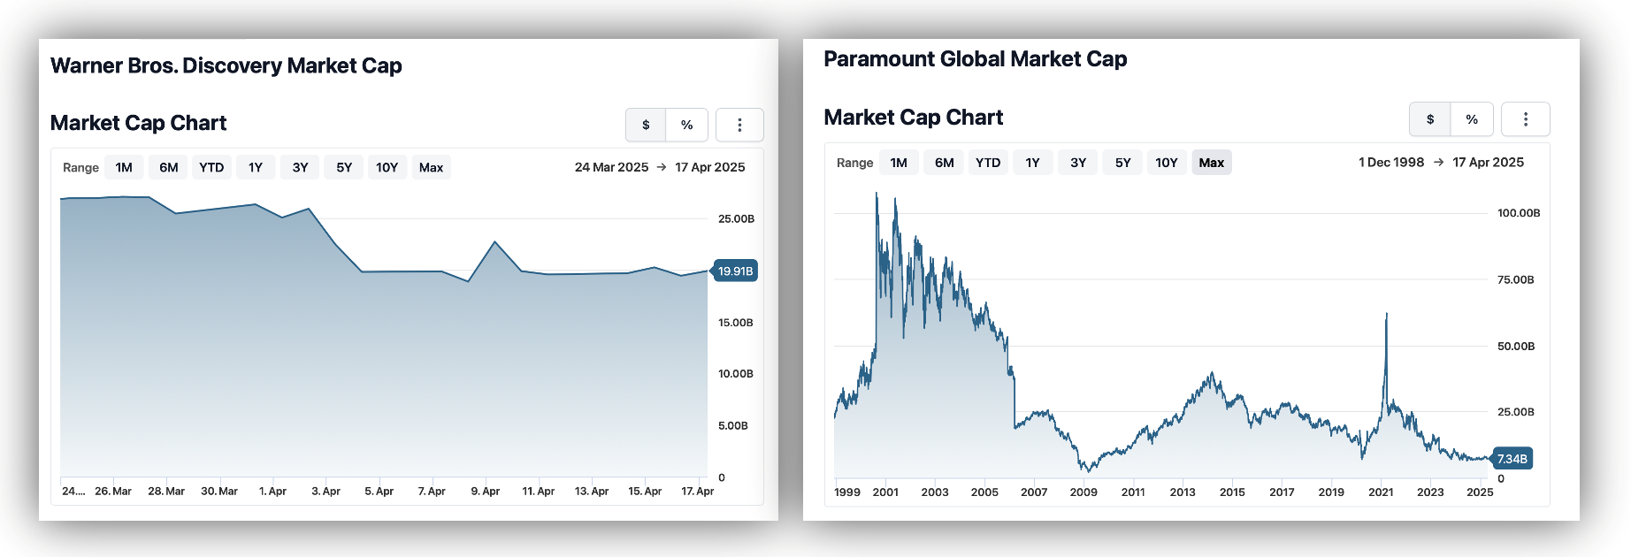Click the 1 Dec 1998 start date

coord(1391,163)
